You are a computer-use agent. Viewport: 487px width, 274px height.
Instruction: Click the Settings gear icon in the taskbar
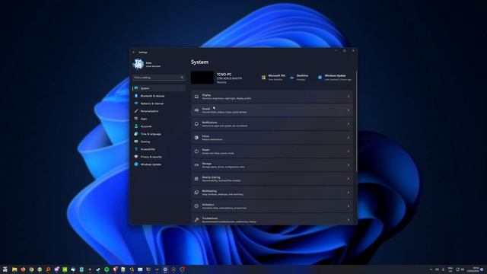click(165, 269)
